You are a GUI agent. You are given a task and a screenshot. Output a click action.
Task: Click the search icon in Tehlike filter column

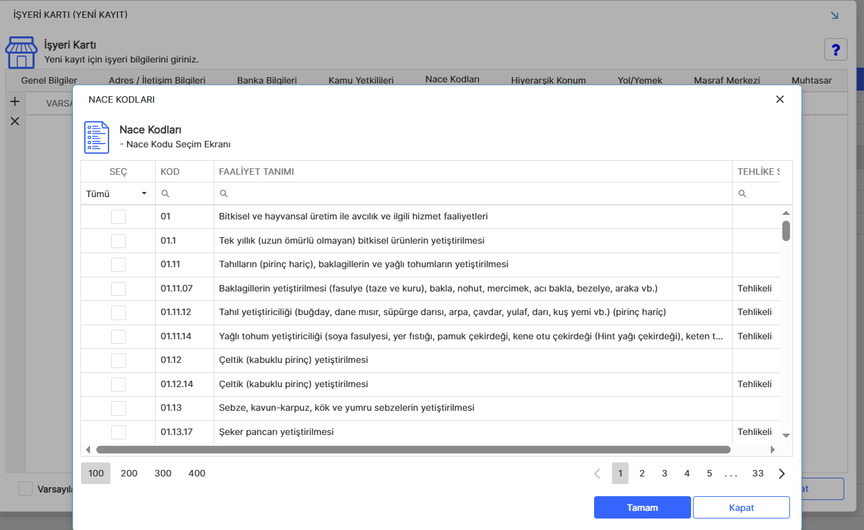[742, 193]
